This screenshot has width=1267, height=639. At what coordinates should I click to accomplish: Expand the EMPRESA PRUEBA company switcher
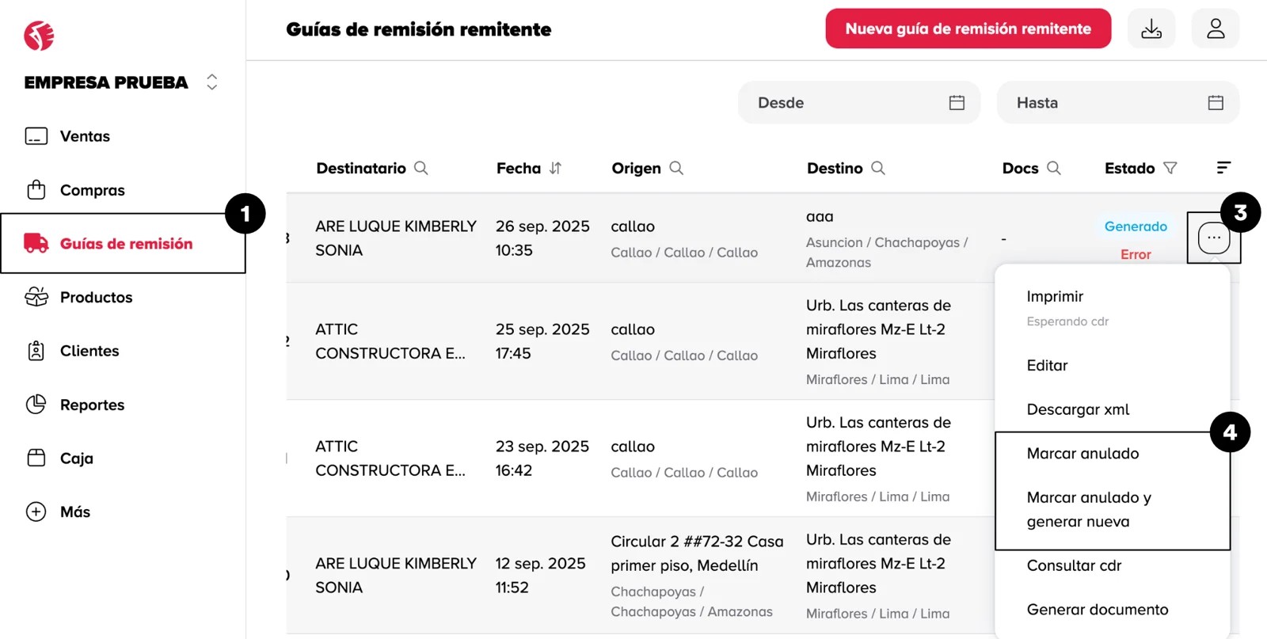click(211, 82)
